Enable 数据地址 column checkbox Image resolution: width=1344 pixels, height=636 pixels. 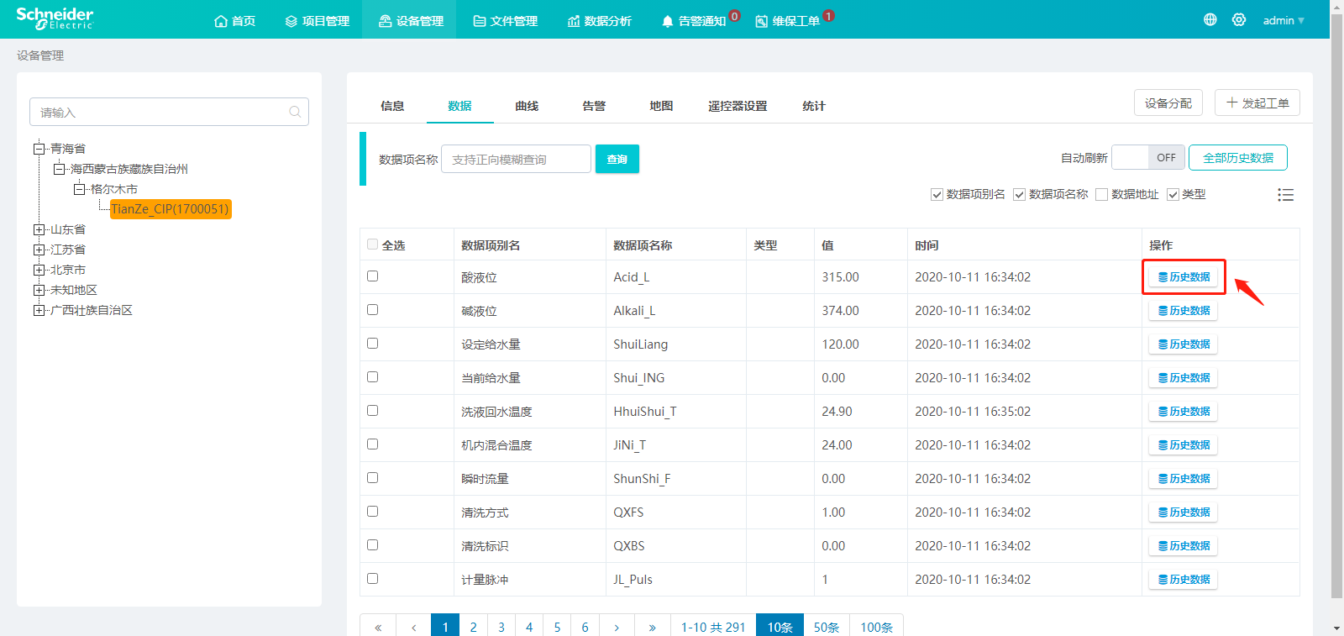coord(1101,195)
